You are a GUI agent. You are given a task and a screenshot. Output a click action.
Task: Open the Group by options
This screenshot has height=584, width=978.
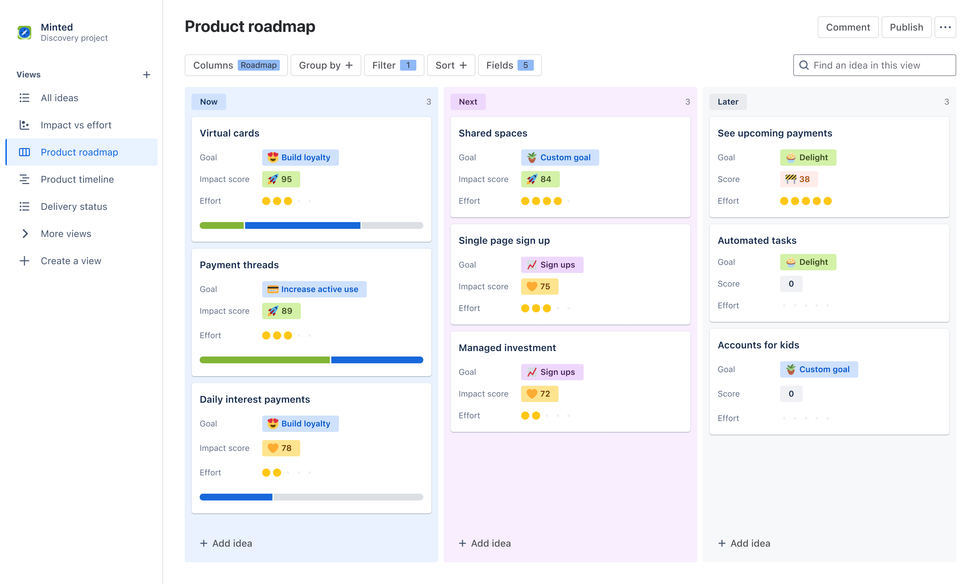[x=325, y=65]
